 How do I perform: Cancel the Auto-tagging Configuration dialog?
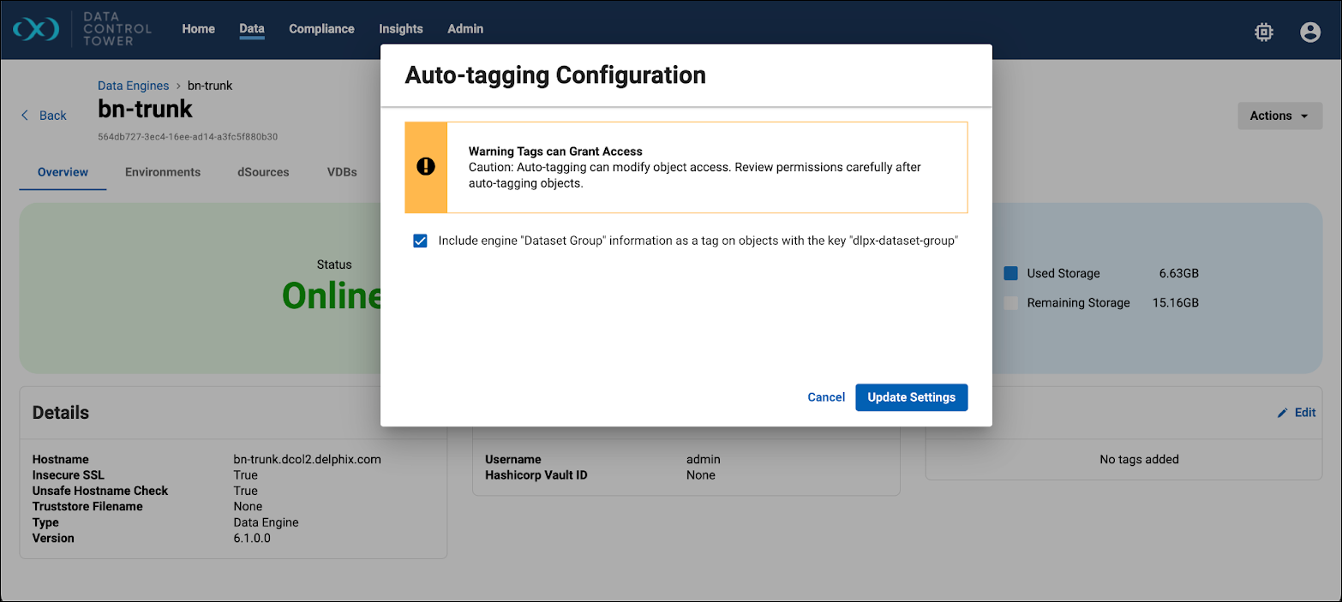coord(826,397)
